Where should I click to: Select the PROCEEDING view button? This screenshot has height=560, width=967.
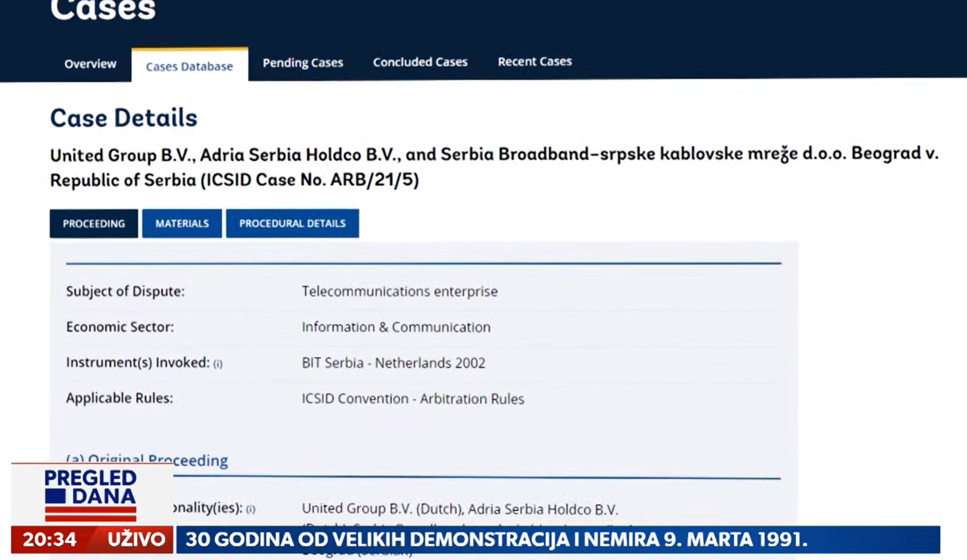click(93, 223)
